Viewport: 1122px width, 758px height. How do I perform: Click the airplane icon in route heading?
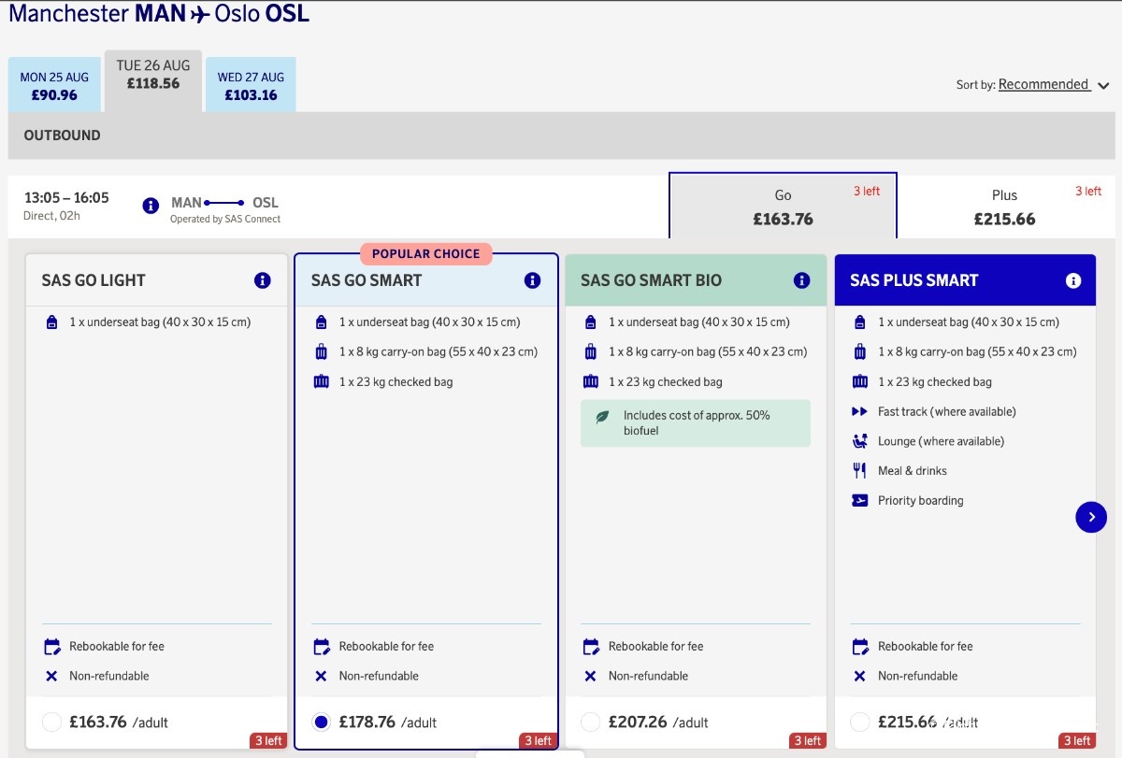199,15
